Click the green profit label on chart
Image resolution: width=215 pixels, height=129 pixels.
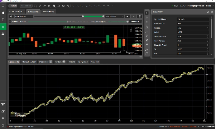tap(74, 27)
